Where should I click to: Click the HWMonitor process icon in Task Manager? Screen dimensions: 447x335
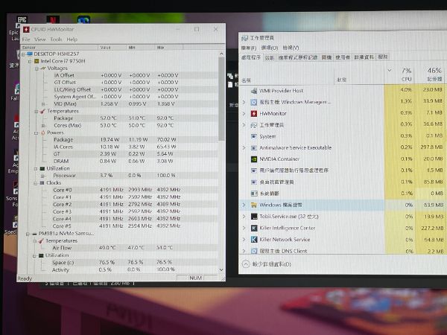click(x=254, y=113)
